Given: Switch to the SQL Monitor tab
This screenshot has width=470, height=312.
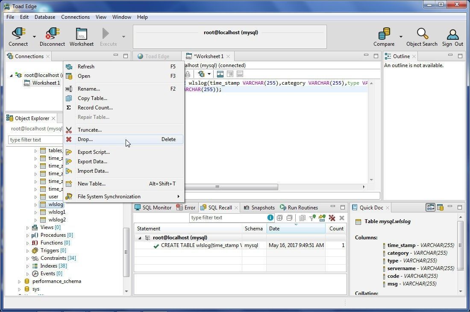Looking at the screenshot, I should click(x=153, y=207).
